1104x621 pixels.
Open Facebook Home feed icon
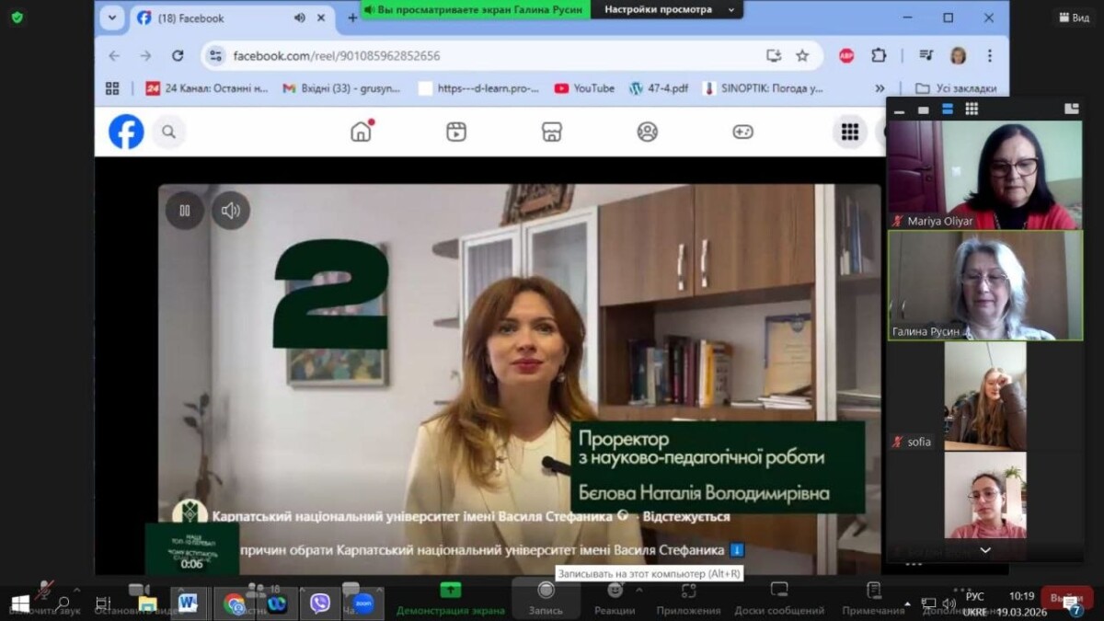(x=361, y=132)
